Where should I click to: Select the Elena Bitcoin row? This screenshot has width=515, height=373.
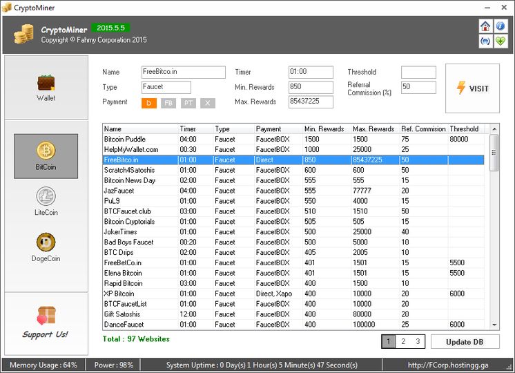pos(293,273)
